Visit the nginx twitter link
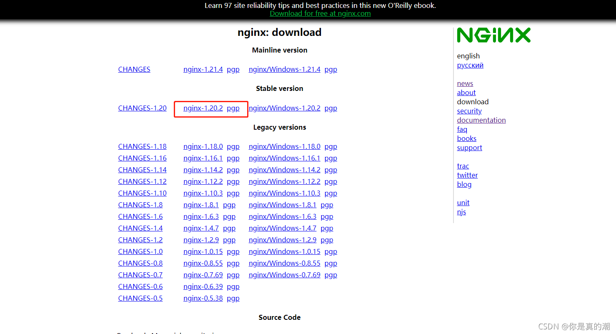 click(467, 175)
